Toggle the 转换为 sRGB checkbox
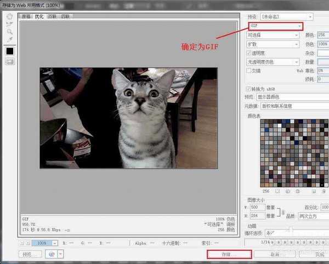Image resolution: width=329 pixels, height=264 pixels. pyautogui.click(x=249, y=88)
